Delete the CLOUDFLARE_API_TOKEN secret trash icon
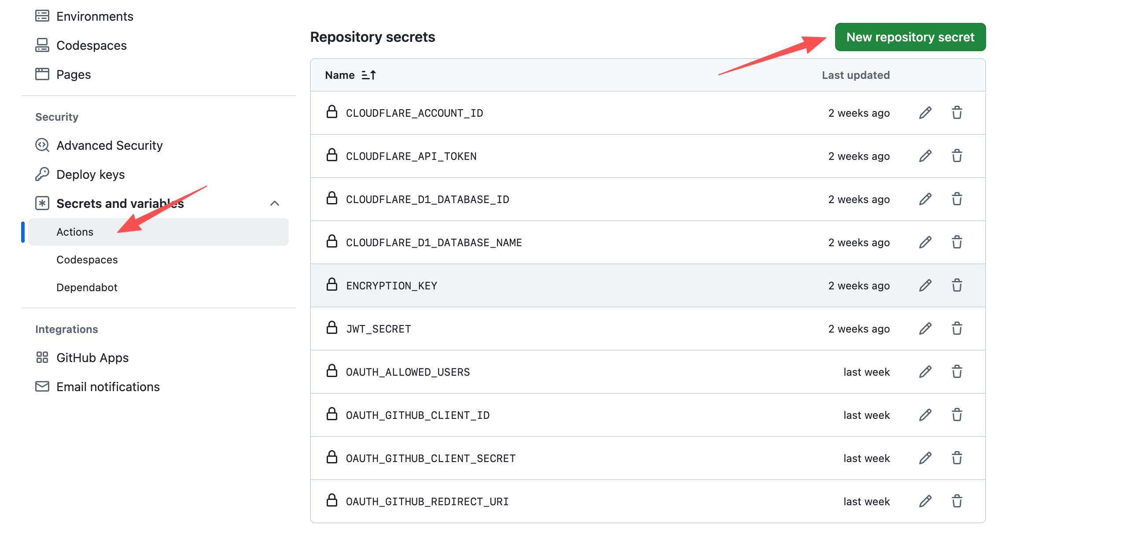The width and height of the screenshot is (1127, 555). tap(957, 156)
